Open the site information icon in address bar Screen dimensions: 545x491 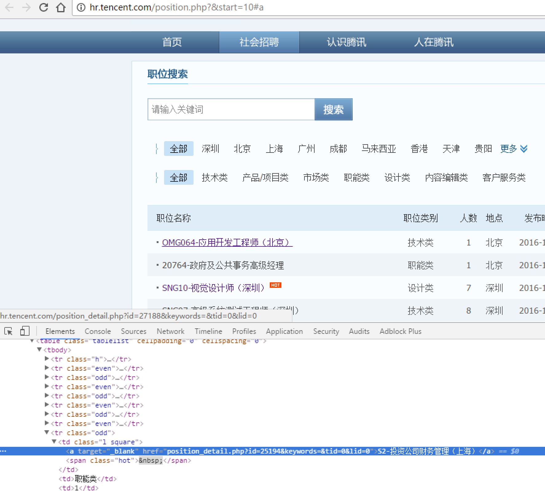tap(81, 7)
